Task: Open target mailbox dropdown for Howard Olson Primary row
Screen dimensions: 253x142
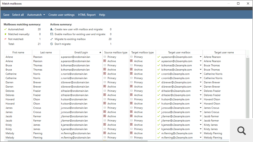Action: [201, 99]
